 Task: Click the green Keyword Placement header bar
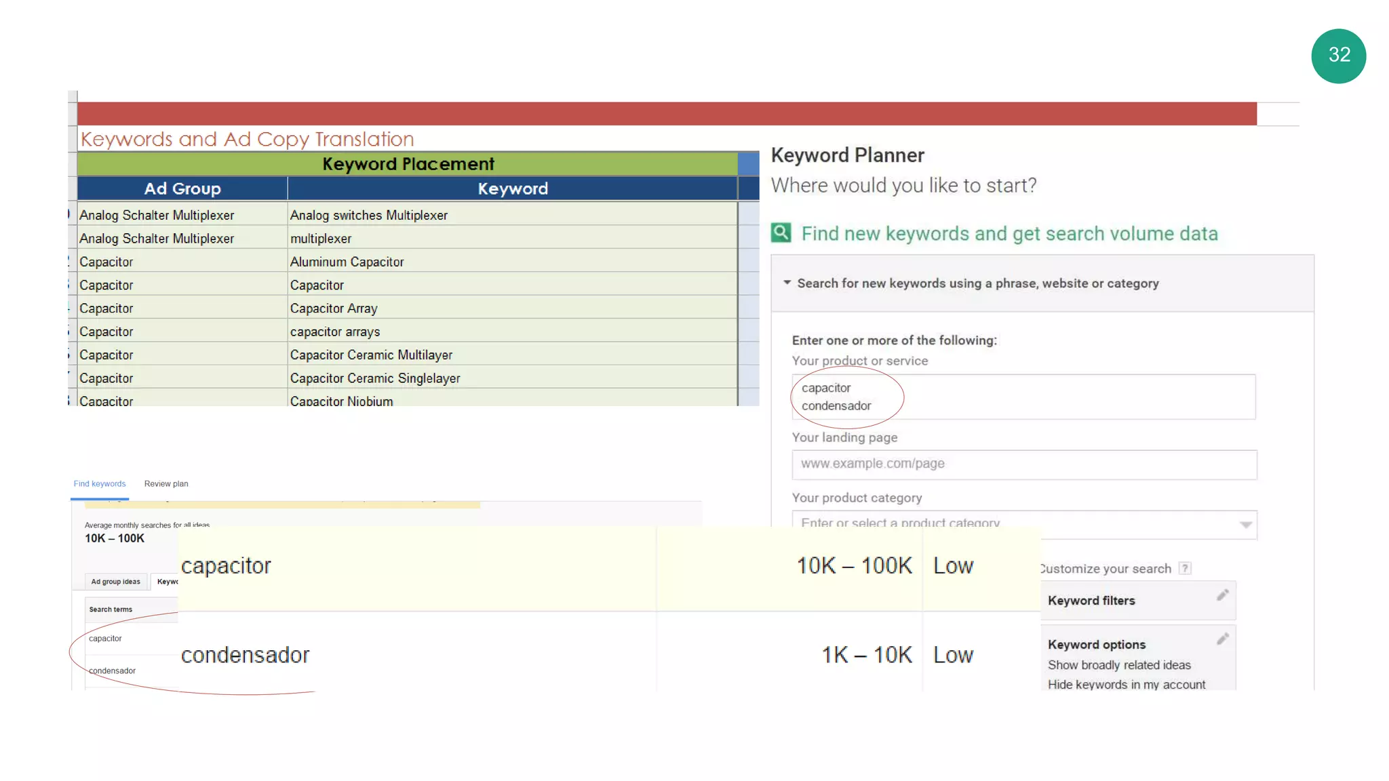408,164
